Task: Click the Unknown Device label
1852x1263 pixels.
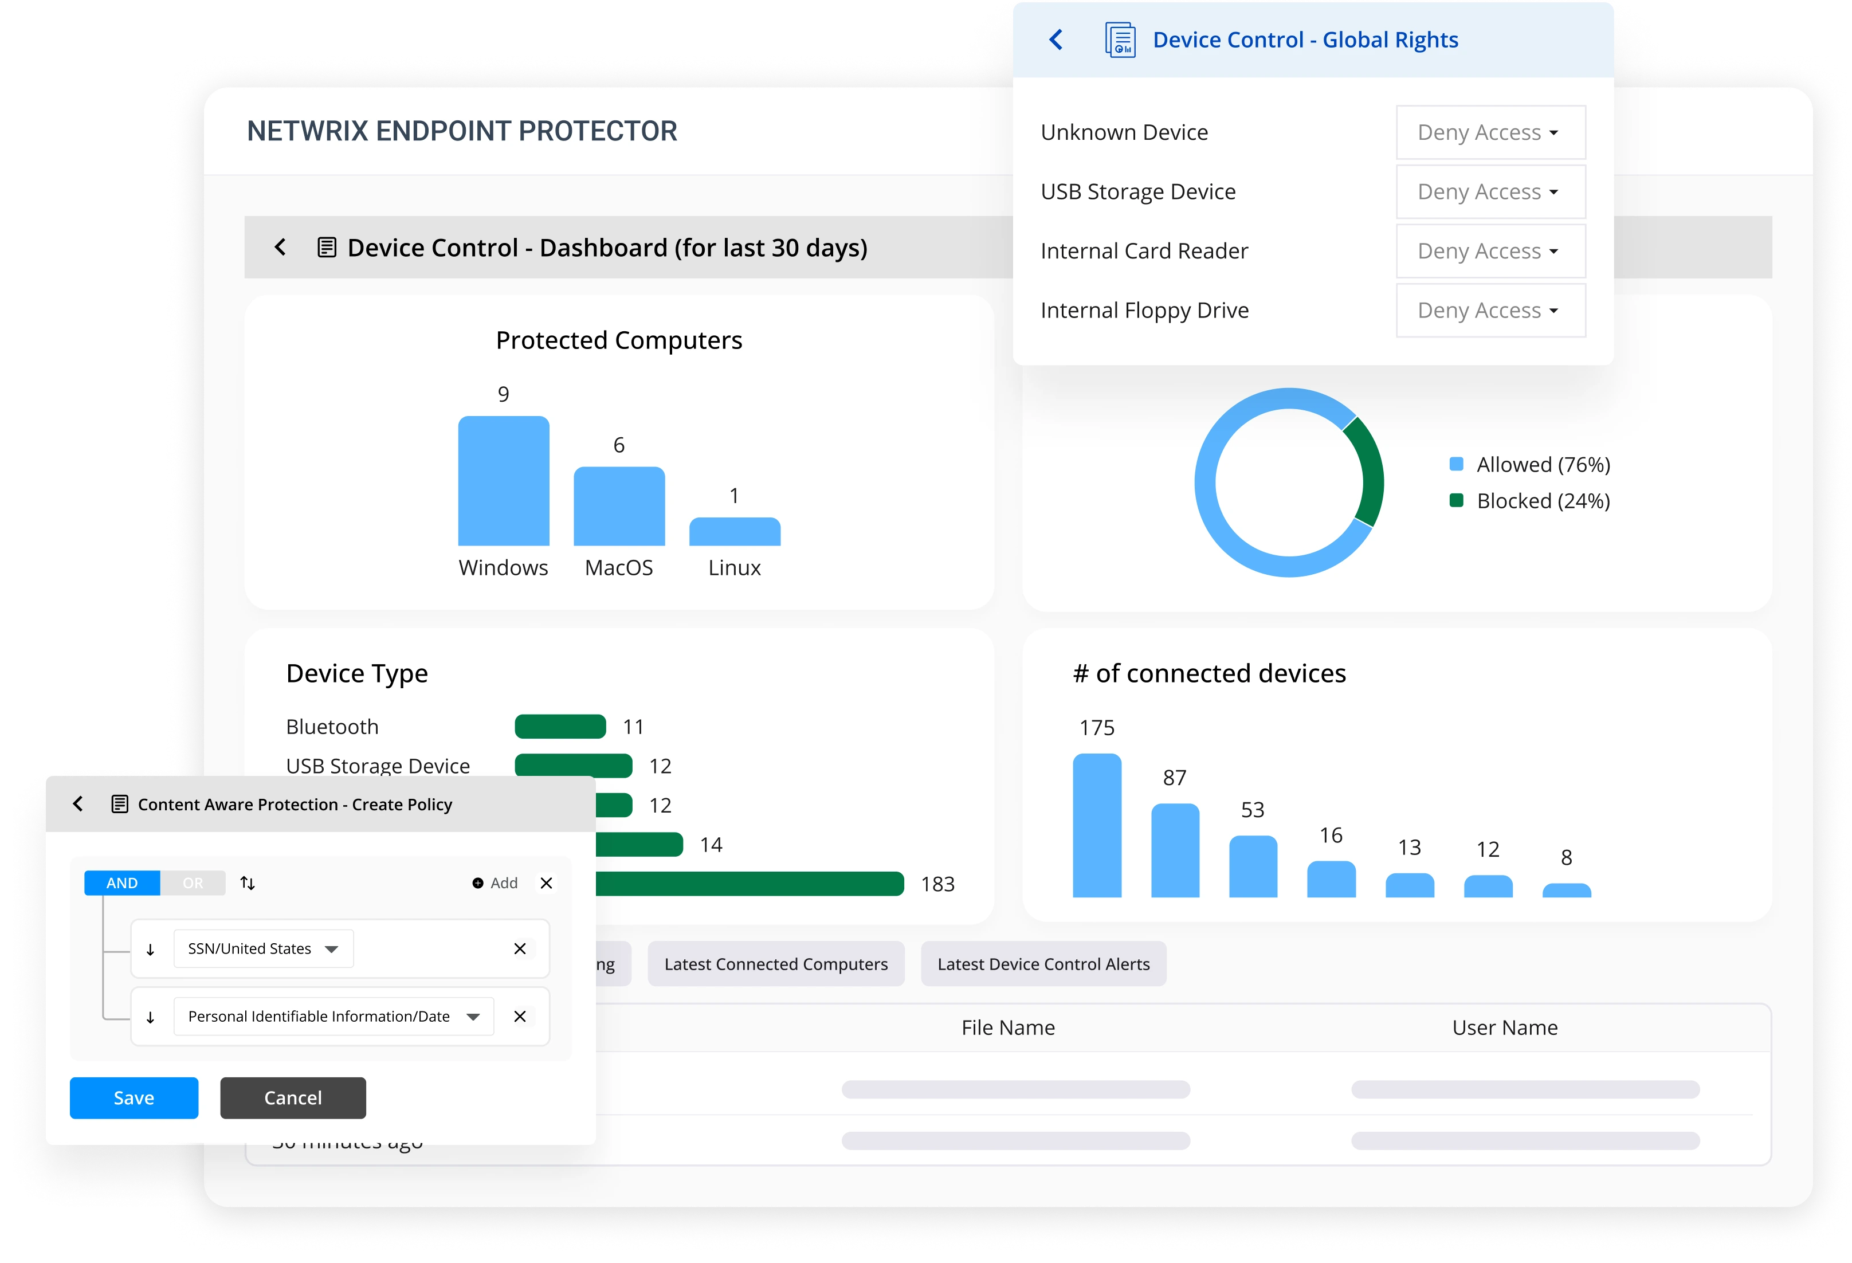Action: 1124,132
